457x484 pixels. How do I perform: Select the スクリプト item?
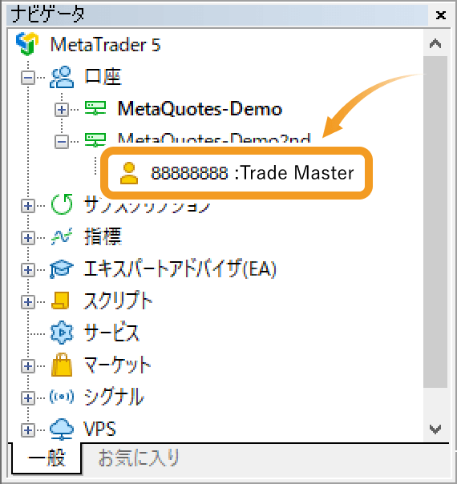[x=119, y=300]
